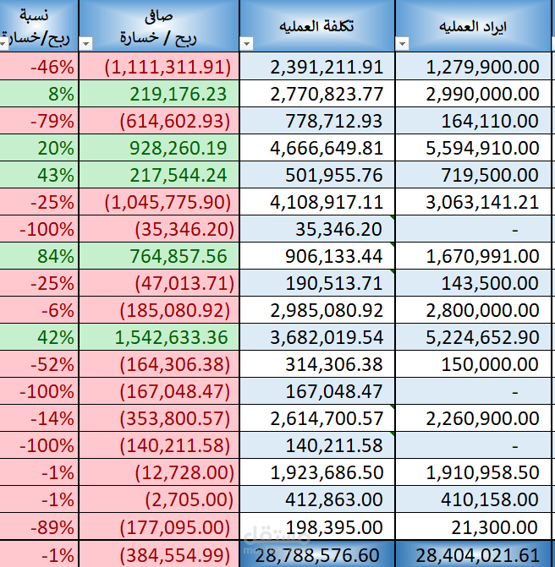Select net profit cell 219,176.23
Image resolution: width=555 pixels, height=567 pixels.
[159, 94]
